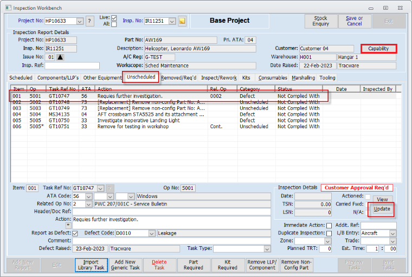Viewport: 412px width, 277px height.
Task: Tick the Duplicate Inspection checkbox
Action: pyautogui.click(x=329, y=234)
